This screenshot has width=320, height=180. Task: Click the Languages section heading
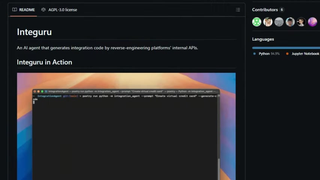click(263, 39)
